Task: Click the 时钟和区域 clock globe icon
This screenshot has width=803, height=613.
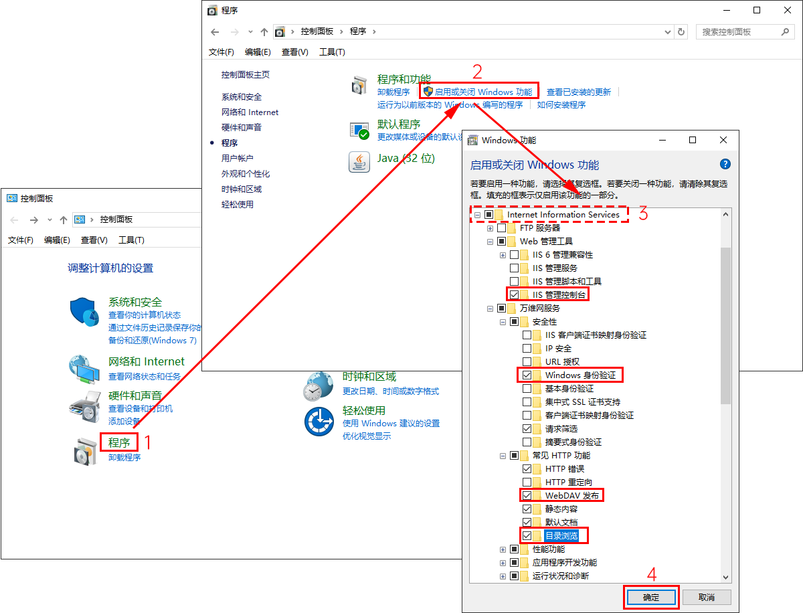Action: point(319,387)
